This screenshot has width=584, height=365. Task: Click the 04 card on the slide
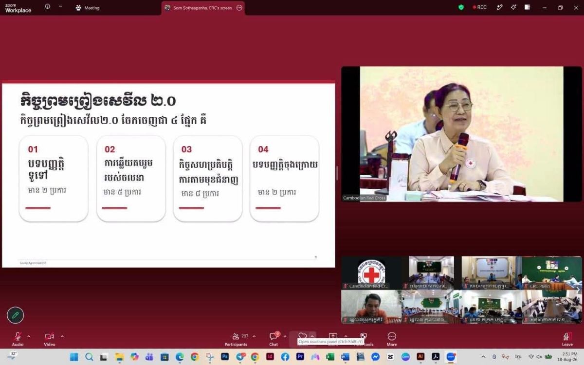284,178
